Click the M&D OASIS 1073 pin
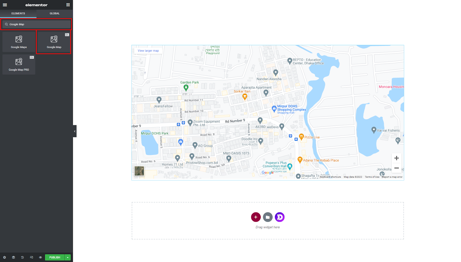461x262 pixels. [229, 159]
